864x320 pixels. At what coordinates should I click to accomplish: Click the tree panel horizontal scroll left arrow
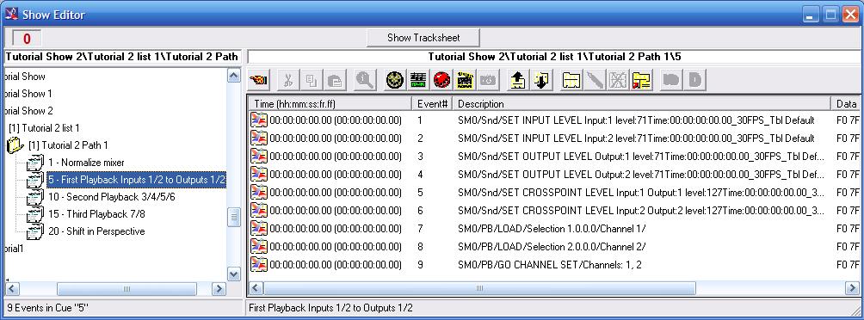[12, 288]
